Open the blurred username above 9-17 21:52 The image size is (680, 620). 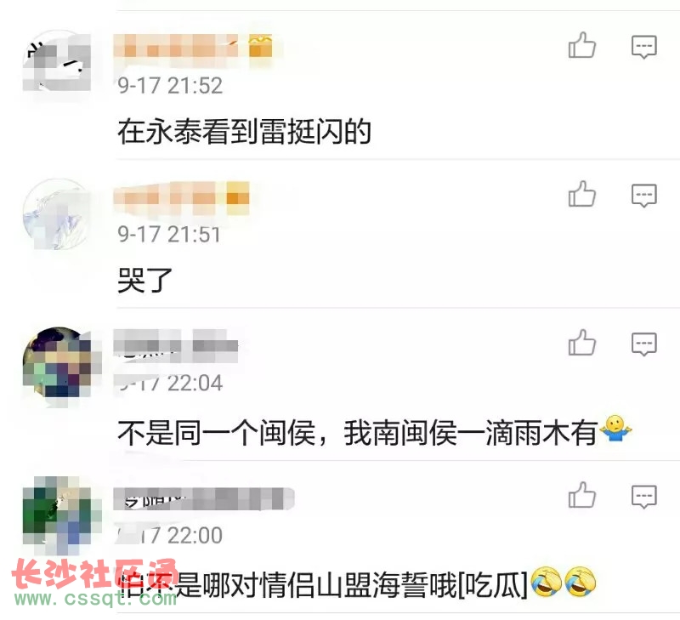pos(176,46)
